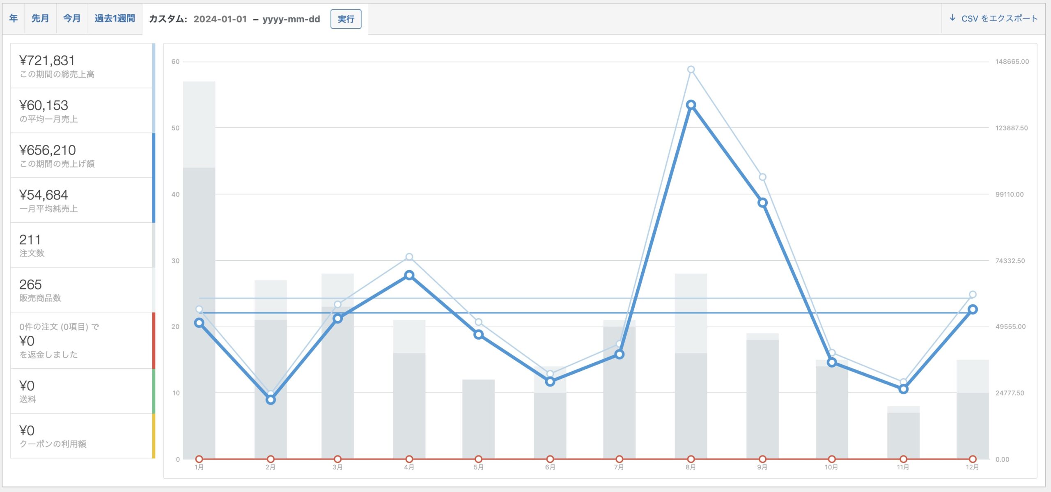Open the 先月 report tab

40,18
